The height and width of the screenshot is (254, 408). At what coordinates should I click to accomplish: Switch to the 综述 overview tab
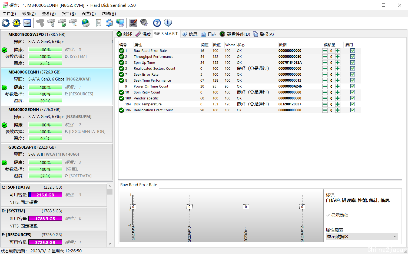(125, 34)
